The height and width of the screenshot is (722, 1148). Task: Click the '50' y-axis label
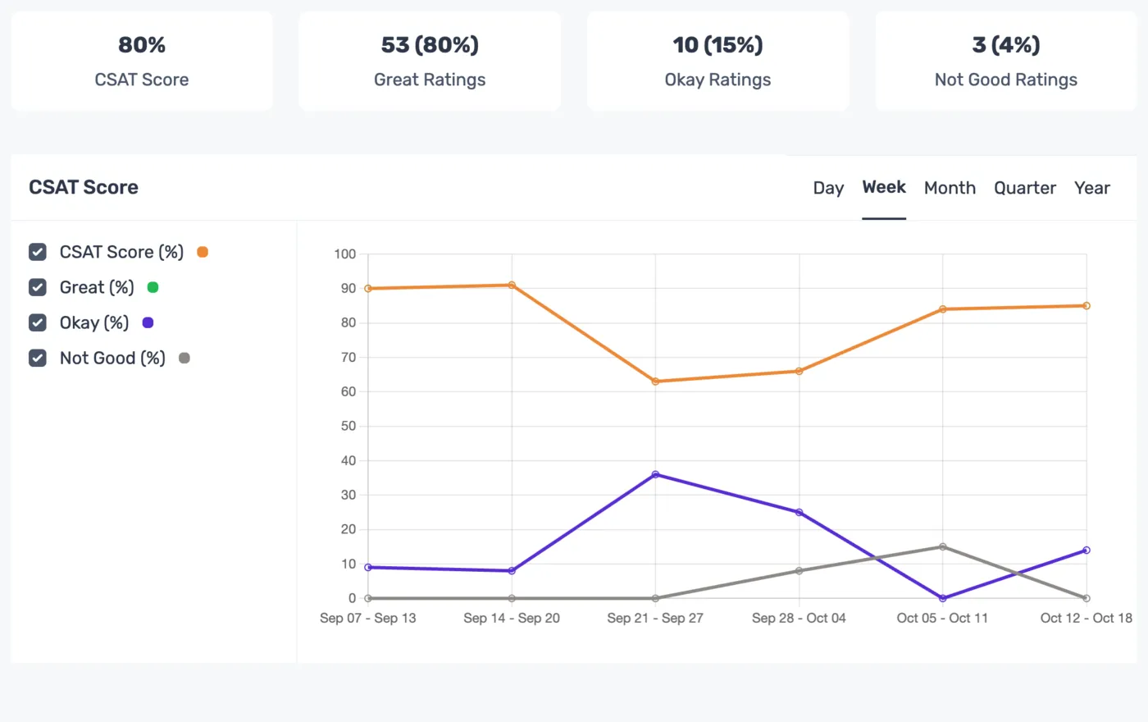[x=348, y=427]
